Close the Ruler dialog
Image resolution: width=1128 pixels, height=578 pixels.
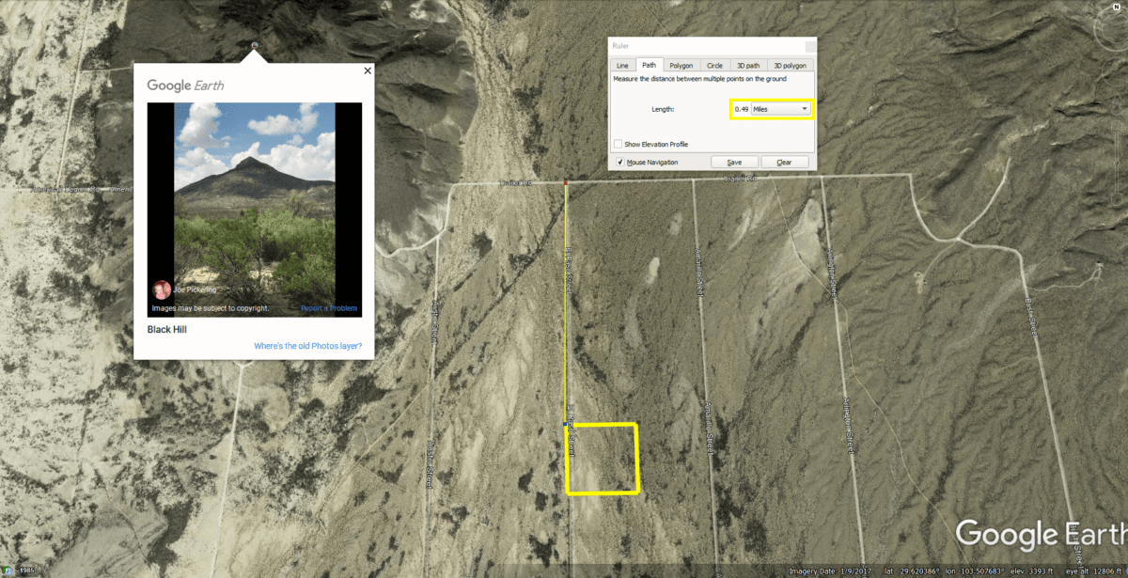click(x=809, y=45)
